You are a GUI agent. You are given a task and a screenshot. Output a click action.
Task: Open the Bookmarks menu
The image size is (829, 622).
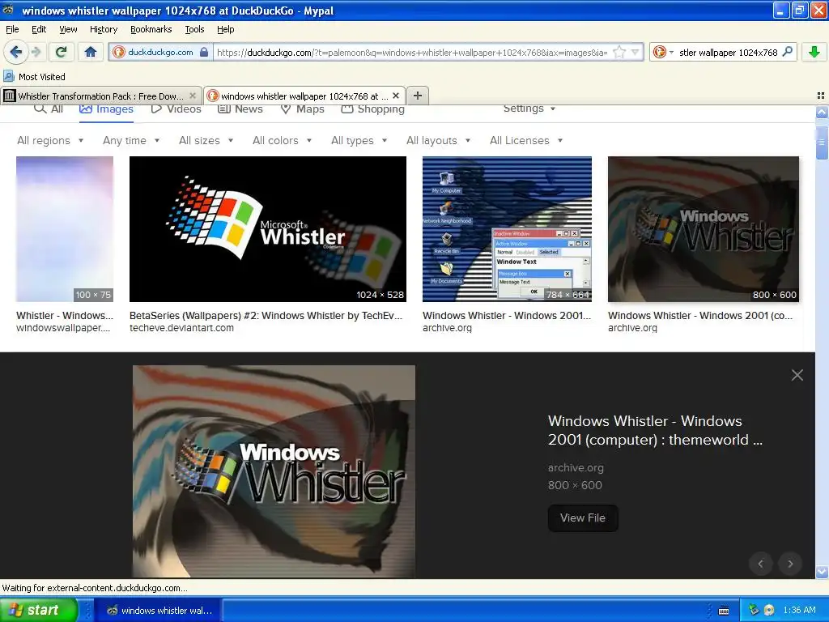tap(151, 29)
